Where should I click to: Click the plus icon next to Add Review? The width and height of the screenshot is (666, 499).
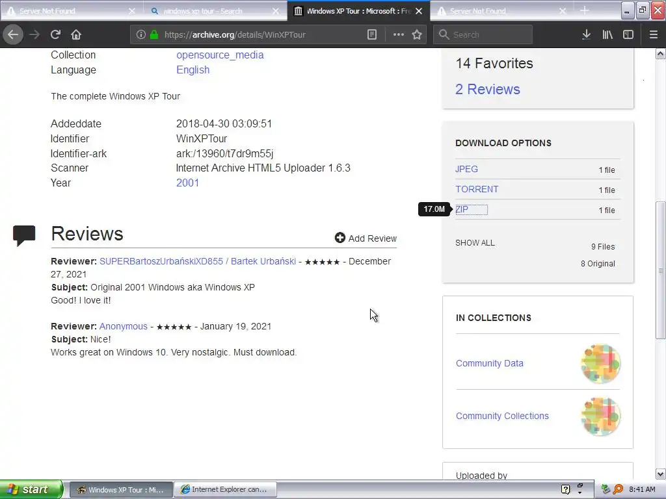[340, 238]
